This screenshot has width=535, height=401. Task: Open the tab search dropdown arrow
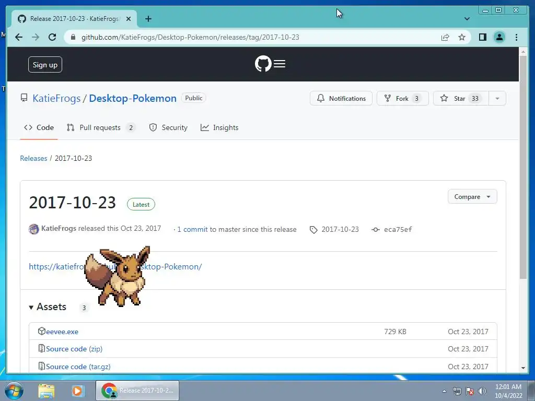coord(467,19)
